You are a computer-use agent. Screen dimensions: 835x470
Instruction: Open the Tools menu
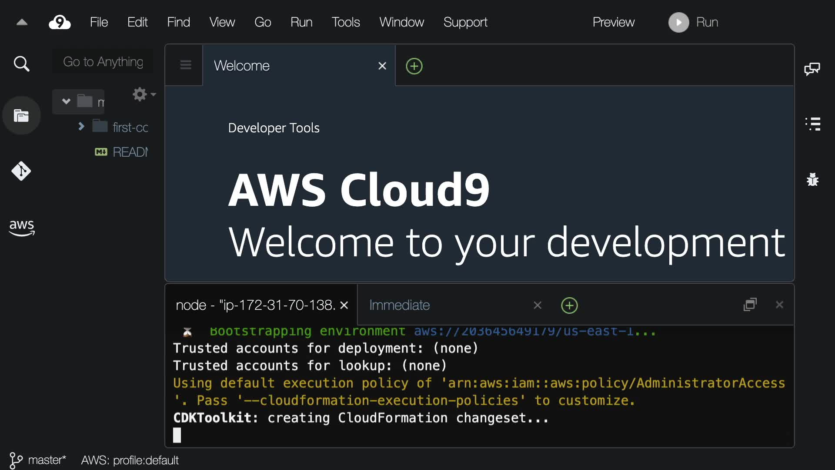pyautogui.click(x=346, y=22)
